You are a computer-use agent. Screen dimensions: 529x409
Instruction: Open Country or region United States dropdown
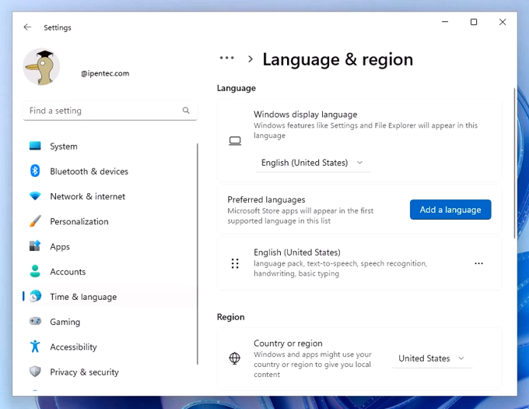[x=433, y=358]
